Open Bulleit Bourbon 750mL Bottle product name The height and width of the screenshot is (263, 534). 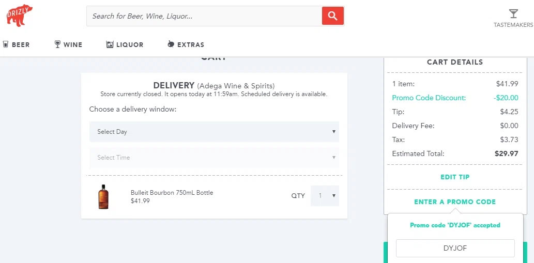tap(172, 193)
